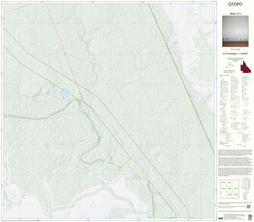Click the RELIEF legend heading
The height and width of the screenshot is (222, 254).
pyautogui.click(x=221, y=102)
